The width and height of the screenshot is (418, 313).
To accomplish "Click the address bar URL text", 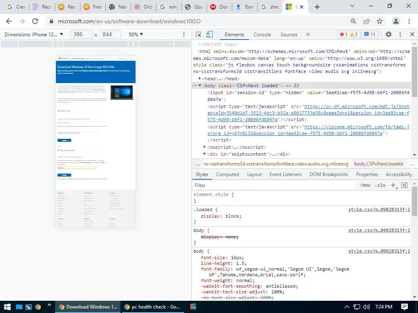I will (x=129, y=21).
